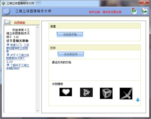
Task: Select the flying bird example template
Action: 126,94
